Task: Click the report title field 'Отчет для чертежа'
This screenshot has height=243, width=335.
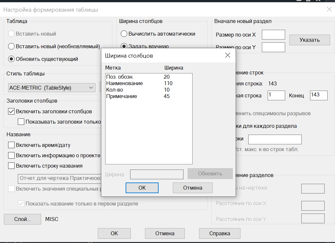Action: (60, 179)
